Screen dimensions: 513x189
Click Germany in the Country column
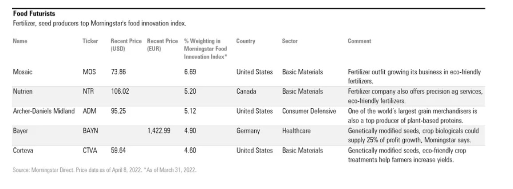click(x=248, y=131)
